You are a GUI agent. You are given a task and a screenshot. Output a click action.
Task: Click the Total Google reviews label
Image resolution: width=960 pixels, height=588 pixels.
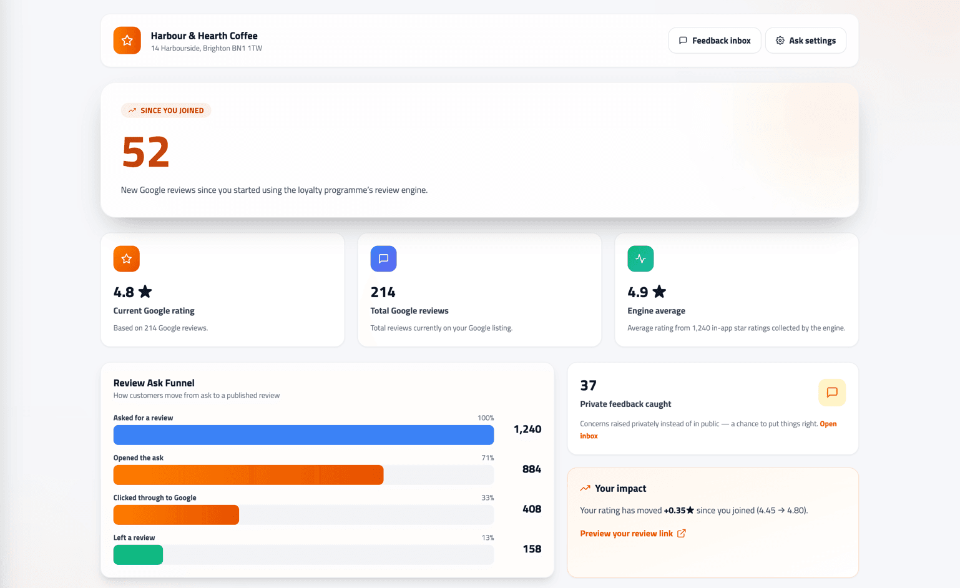pos(409,311)
